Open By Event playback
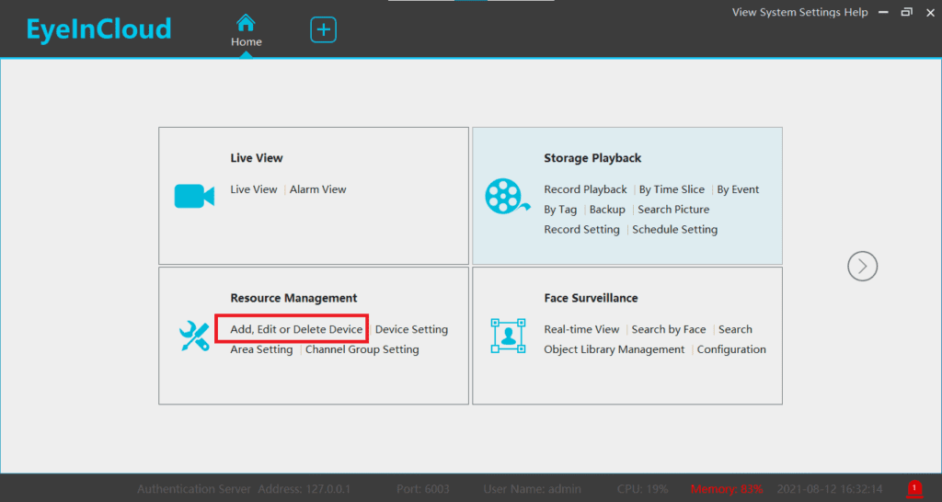Screen dimensions: 942x502 pos(738,189)
